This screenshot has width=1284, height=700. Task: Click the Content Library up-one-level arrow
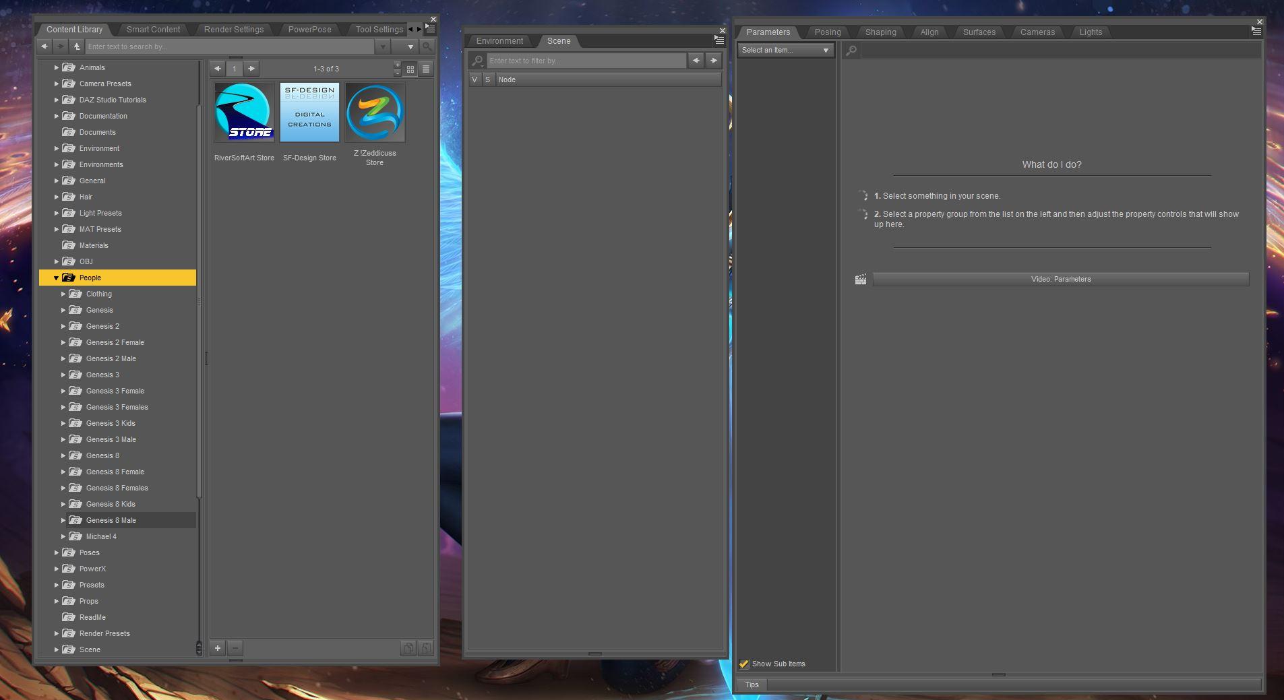pyautogui.click(x=77, y=46)
